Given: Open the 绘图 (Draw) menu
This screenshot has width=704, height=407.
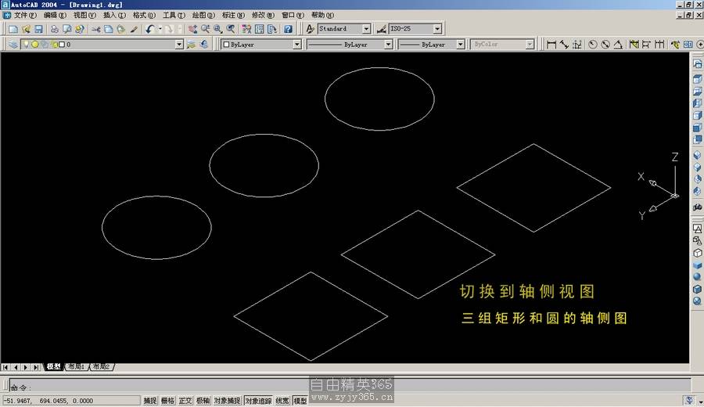Looking at the screenshot, I should [203, 15].
